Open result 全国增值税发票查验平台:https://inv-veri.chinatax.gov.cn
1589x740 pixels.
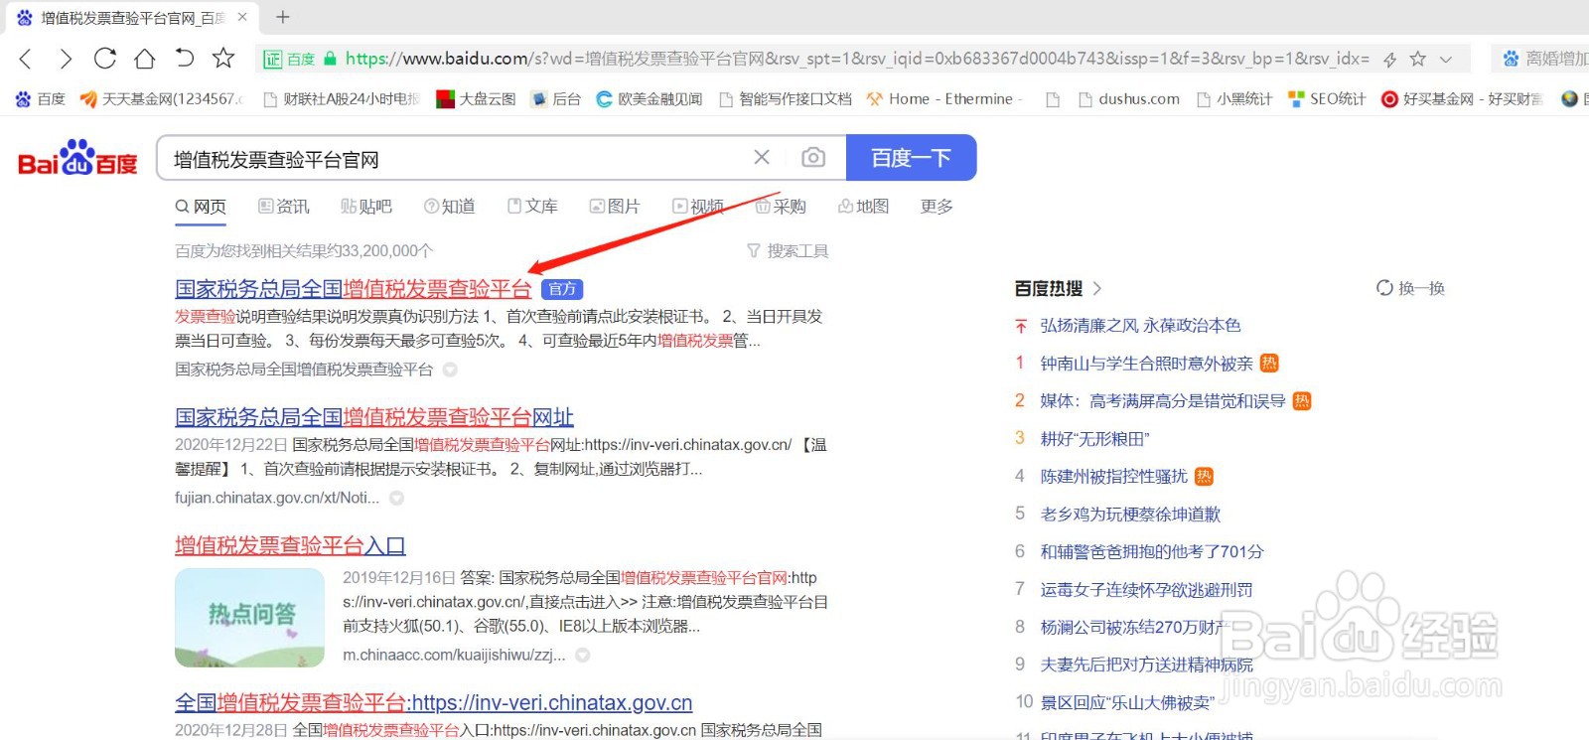[434, 703]
